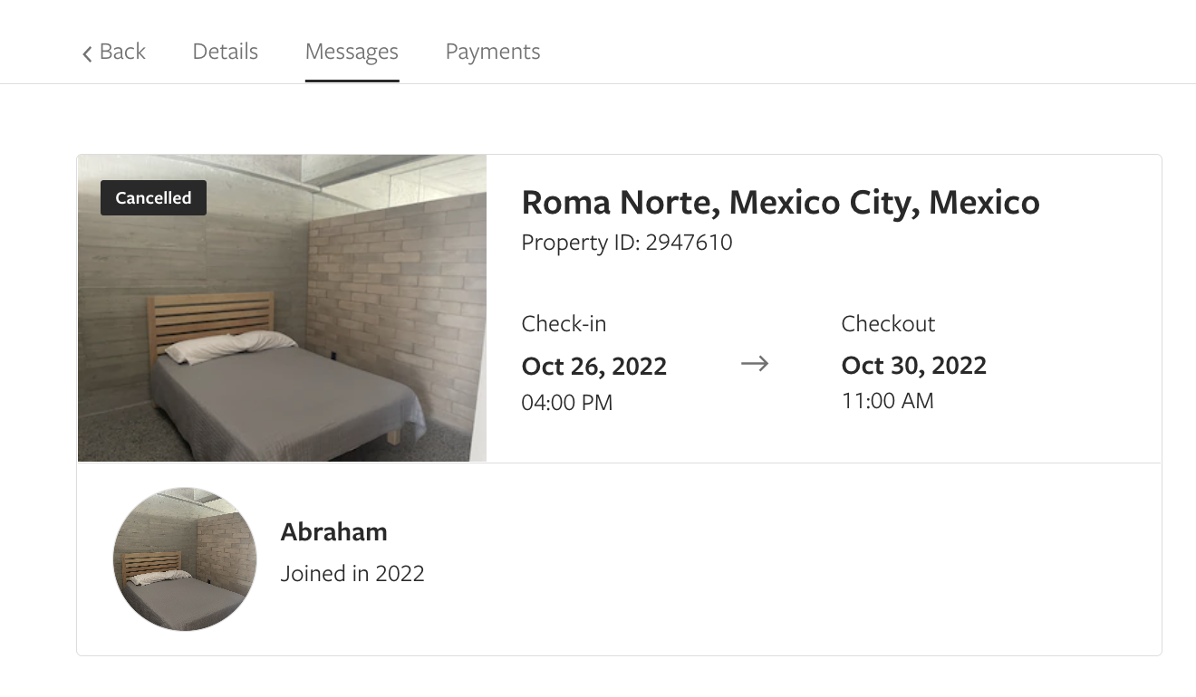
Task: Switch to the Details tab
Action: (226, 52)
